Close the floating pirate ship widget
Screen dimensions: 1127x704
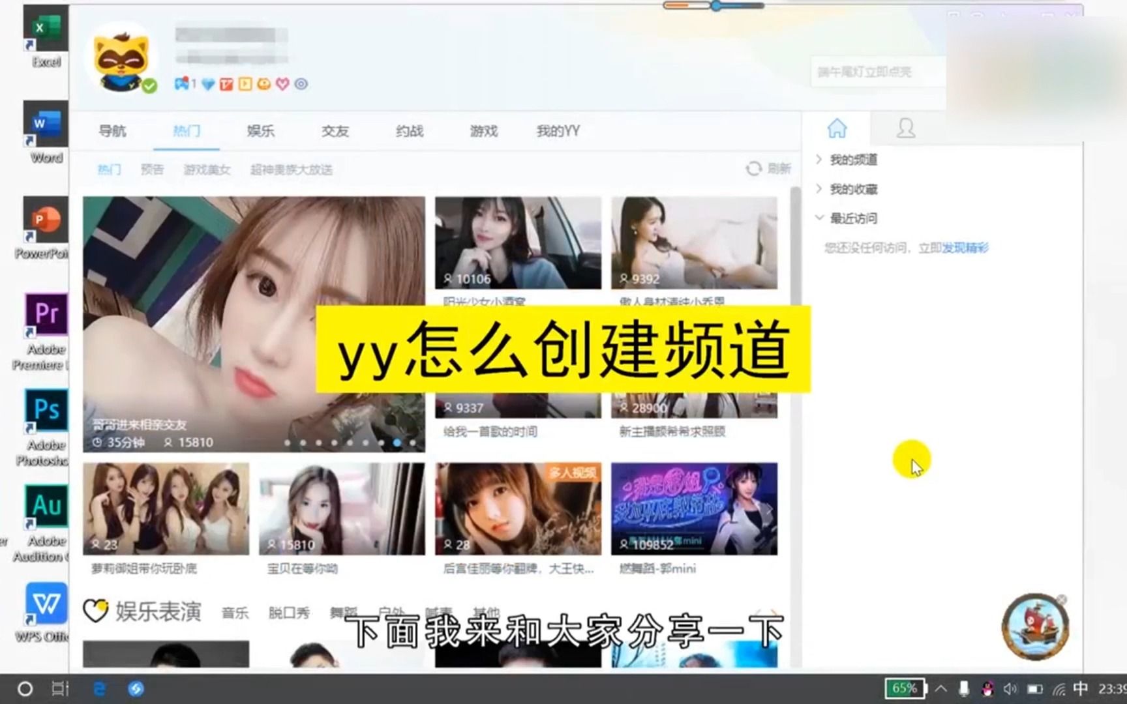tap(1062, 600)
